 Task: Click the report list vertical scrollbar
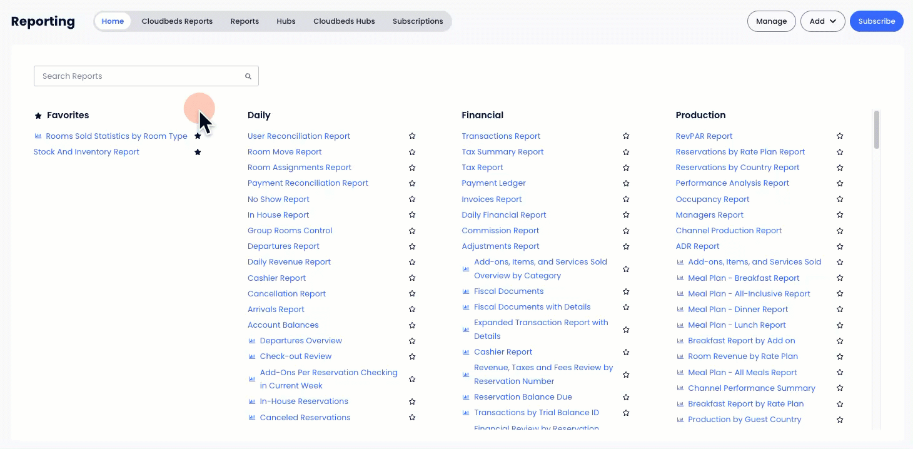click(877, 130)
